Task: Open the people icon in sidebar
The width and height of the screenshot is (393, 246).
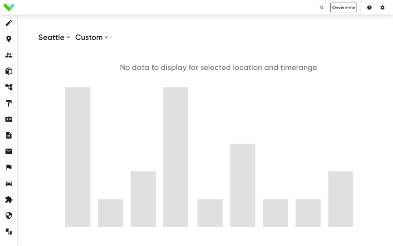Action: point(9,55)
